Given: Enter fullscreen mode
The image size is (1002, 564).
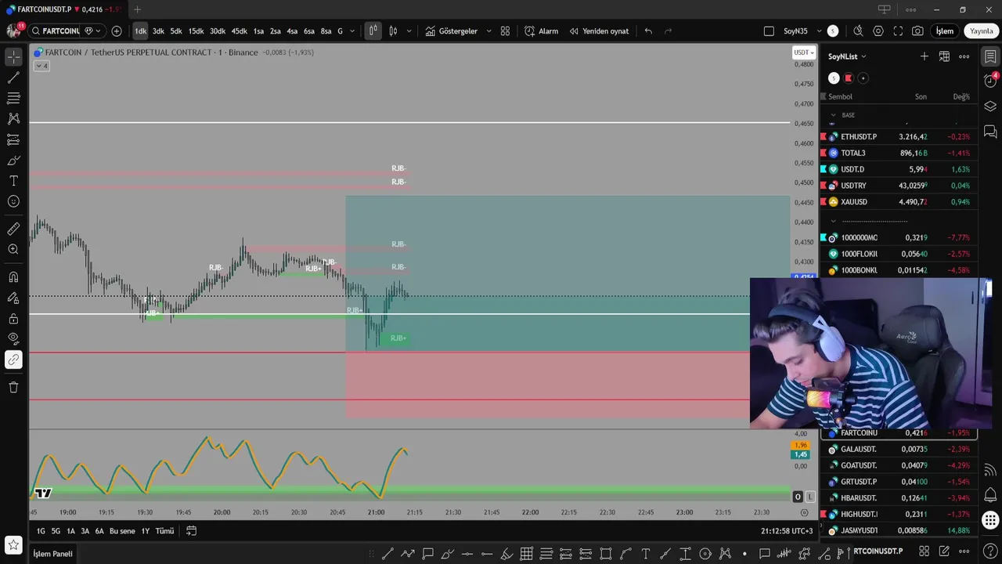Looking at the screenshot, I should pos(898,31).
